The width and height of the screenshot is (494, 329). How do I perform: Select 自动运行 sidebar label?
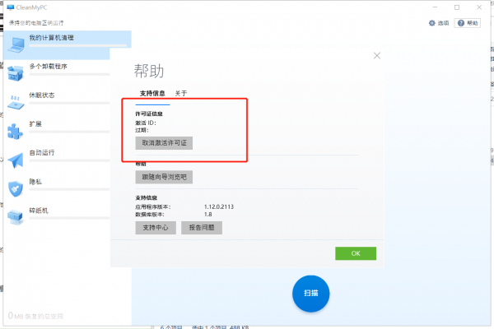click(x=42, y=153)
